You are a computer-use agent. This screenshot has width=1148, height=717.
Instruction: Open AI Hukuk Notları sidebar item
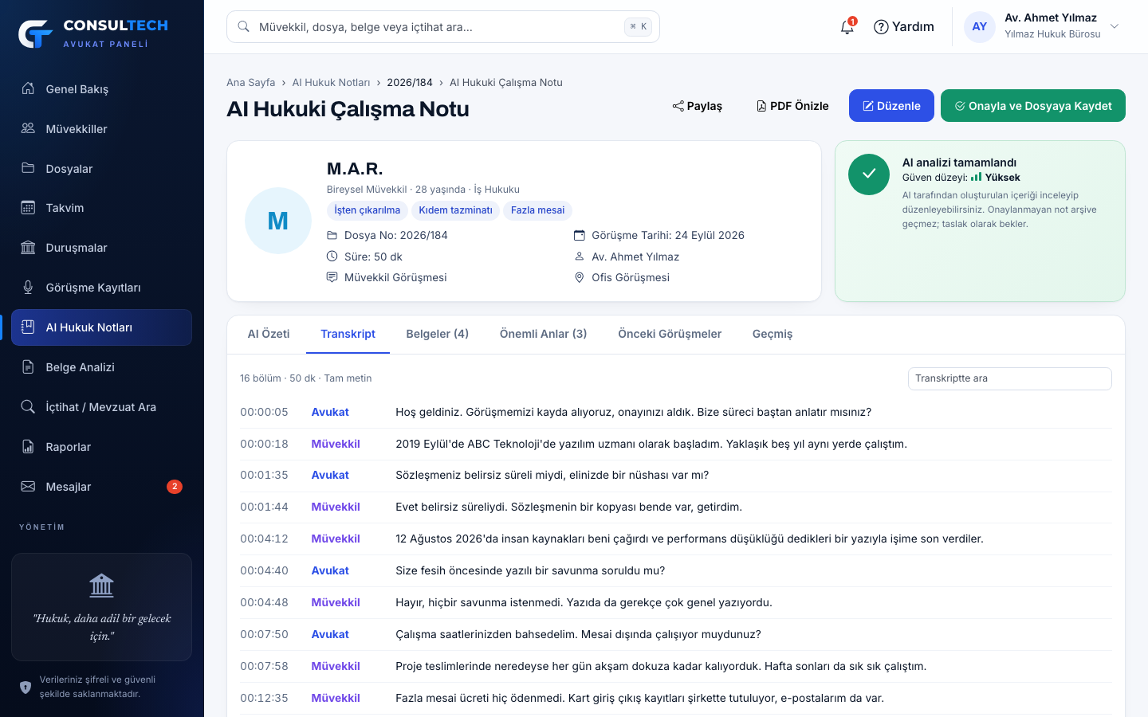102,327
